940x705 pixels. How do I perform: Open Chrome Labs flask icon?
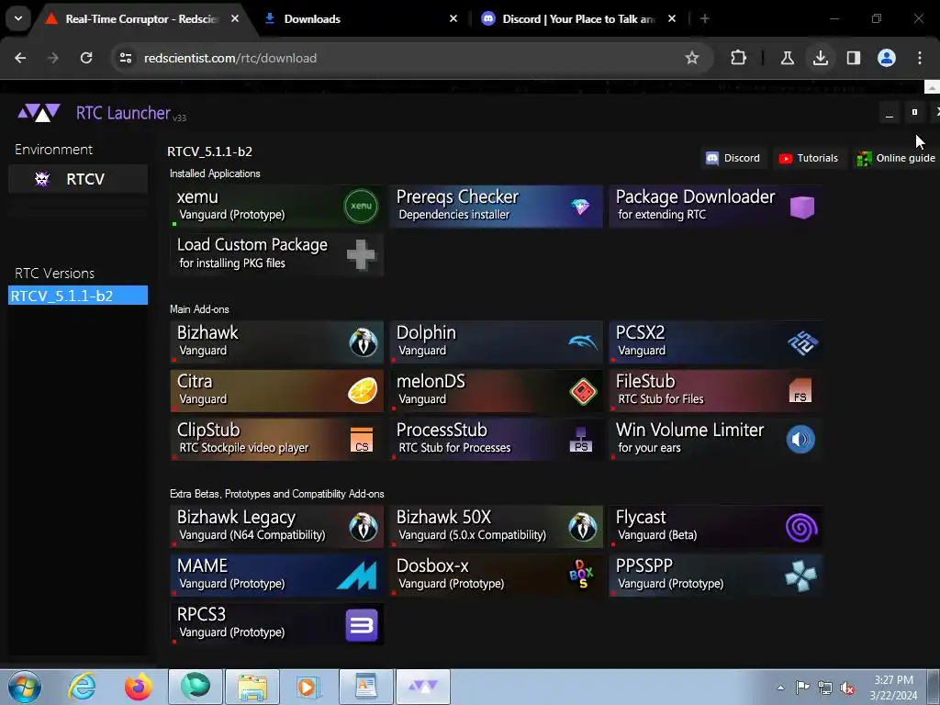(x=787, y=58)
